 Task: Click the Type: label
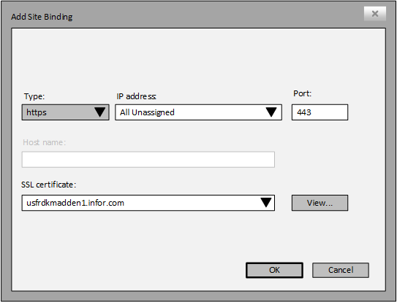[34, 96]
